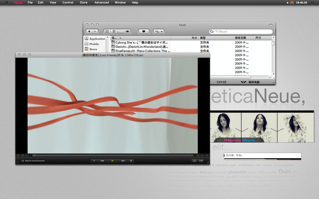Open the search magnifier dropdown

pyautogui.click(x=212, y=31)
